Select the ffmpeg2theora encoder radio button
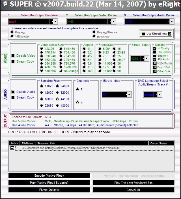Viewport: 181px width, 199px height. pos(94,32)
